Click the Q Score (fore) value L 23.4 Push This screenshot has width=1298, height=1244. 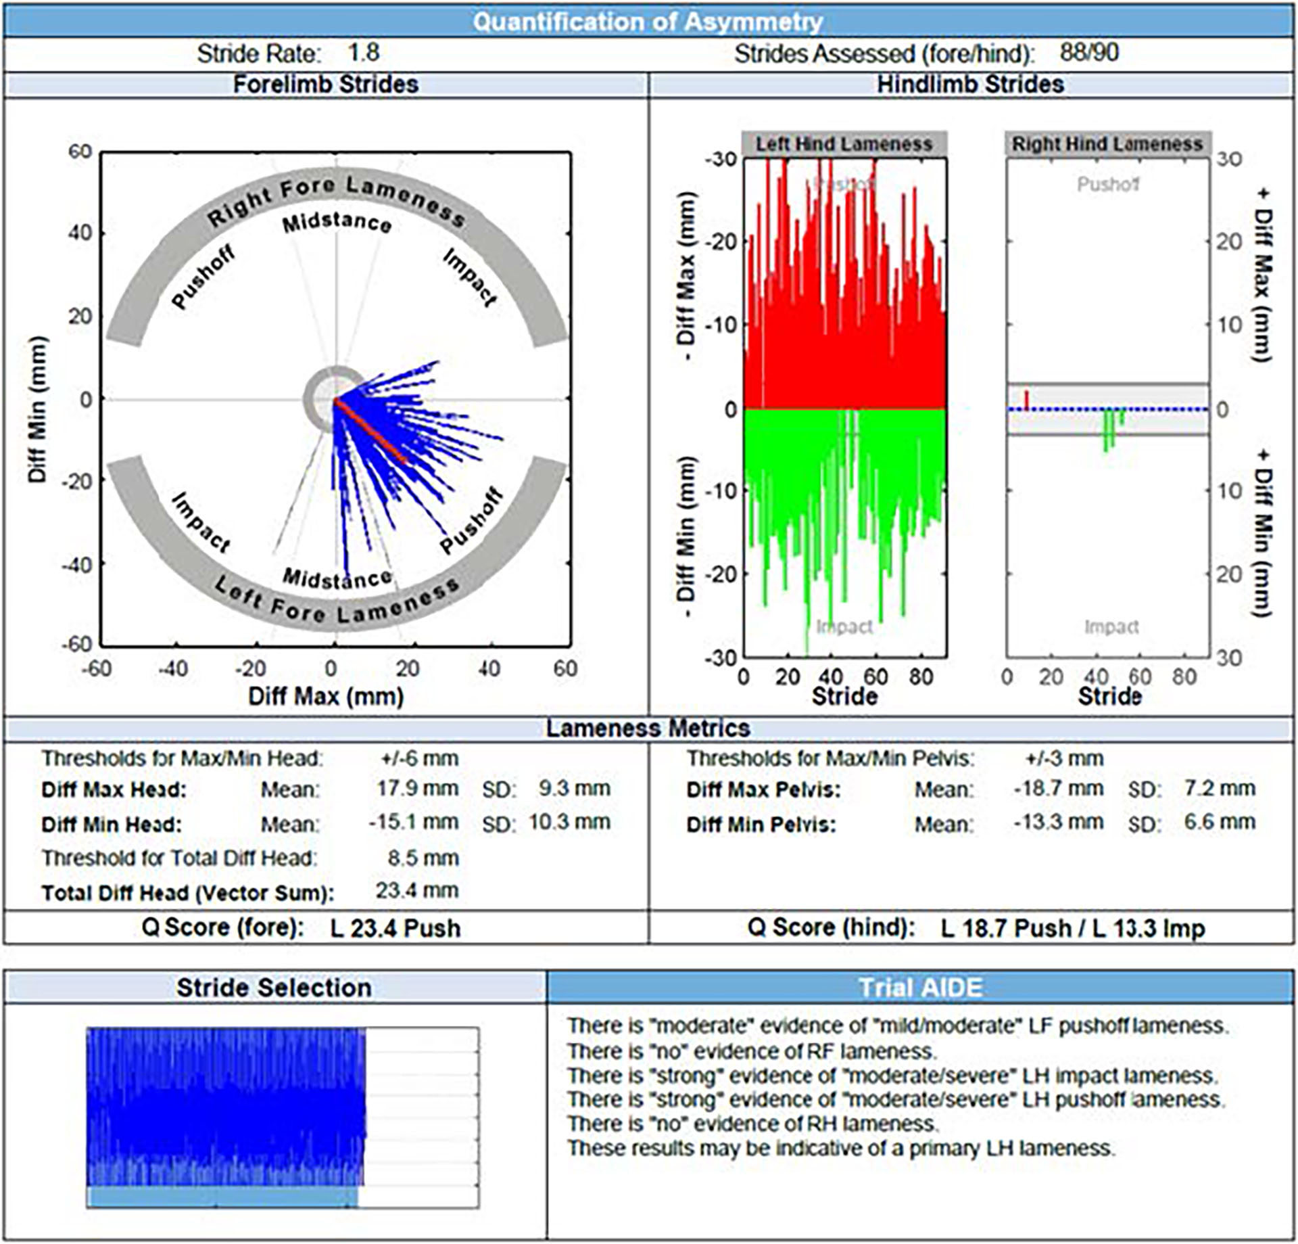tap(395, 927)
